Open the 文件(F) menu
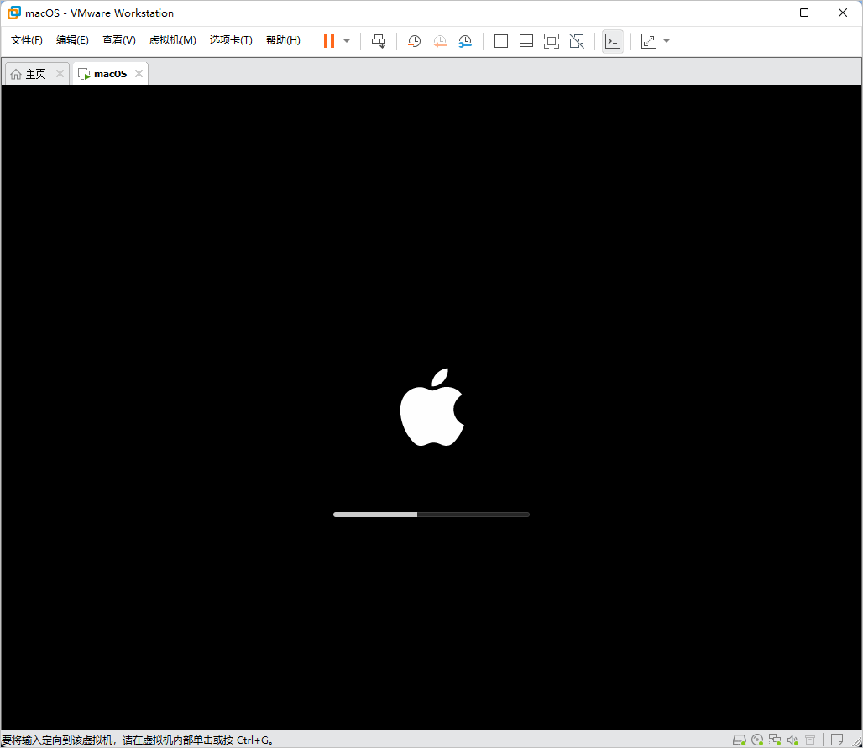This screenshot has width=863, height=748. click(26, 40)
